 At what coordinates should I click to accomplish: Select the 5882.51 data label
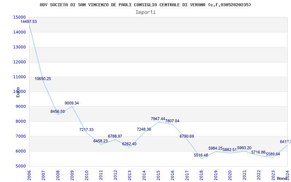point(230,150)
